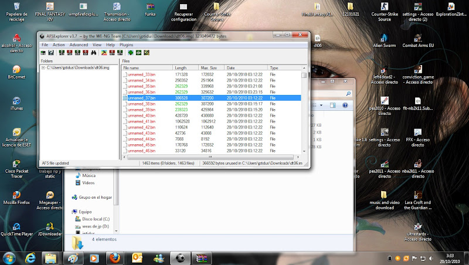Open the Plugins menu

pos(126,45)
